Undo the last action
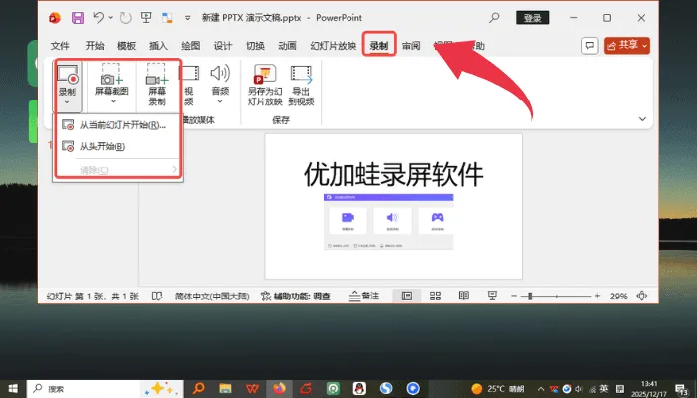This screenshot has width=697, height=398. [98, 18]
